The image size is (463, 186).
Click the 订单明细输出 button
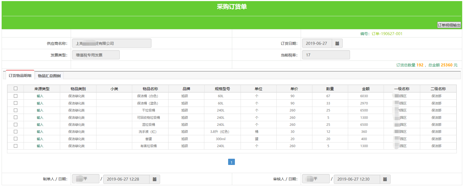coord(449,25)
